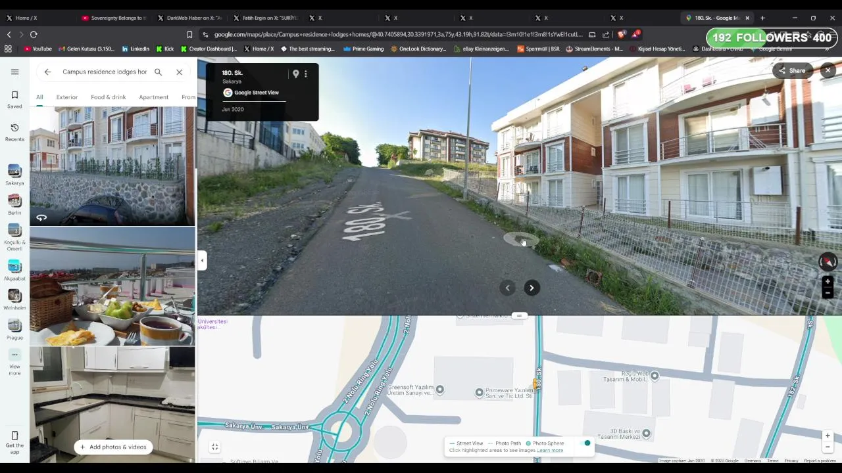Click the search magnifier icon
Screen dimensions: 842x473
point(158,72)
